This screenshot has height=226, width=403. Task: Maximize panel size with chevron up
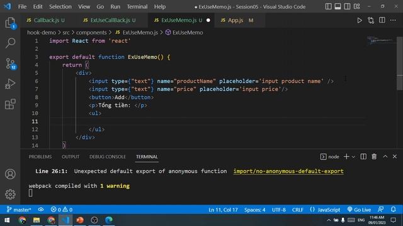385,156
